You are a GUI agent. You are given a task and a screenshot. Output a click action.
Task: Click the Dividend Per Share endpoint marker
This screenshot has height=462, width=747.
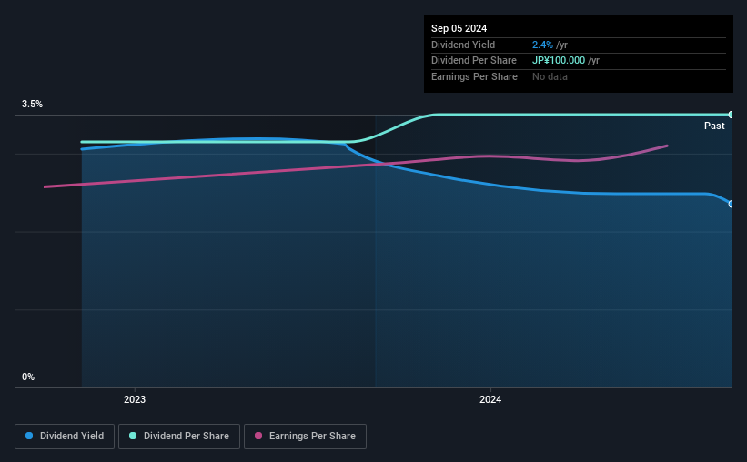(732, 115)
